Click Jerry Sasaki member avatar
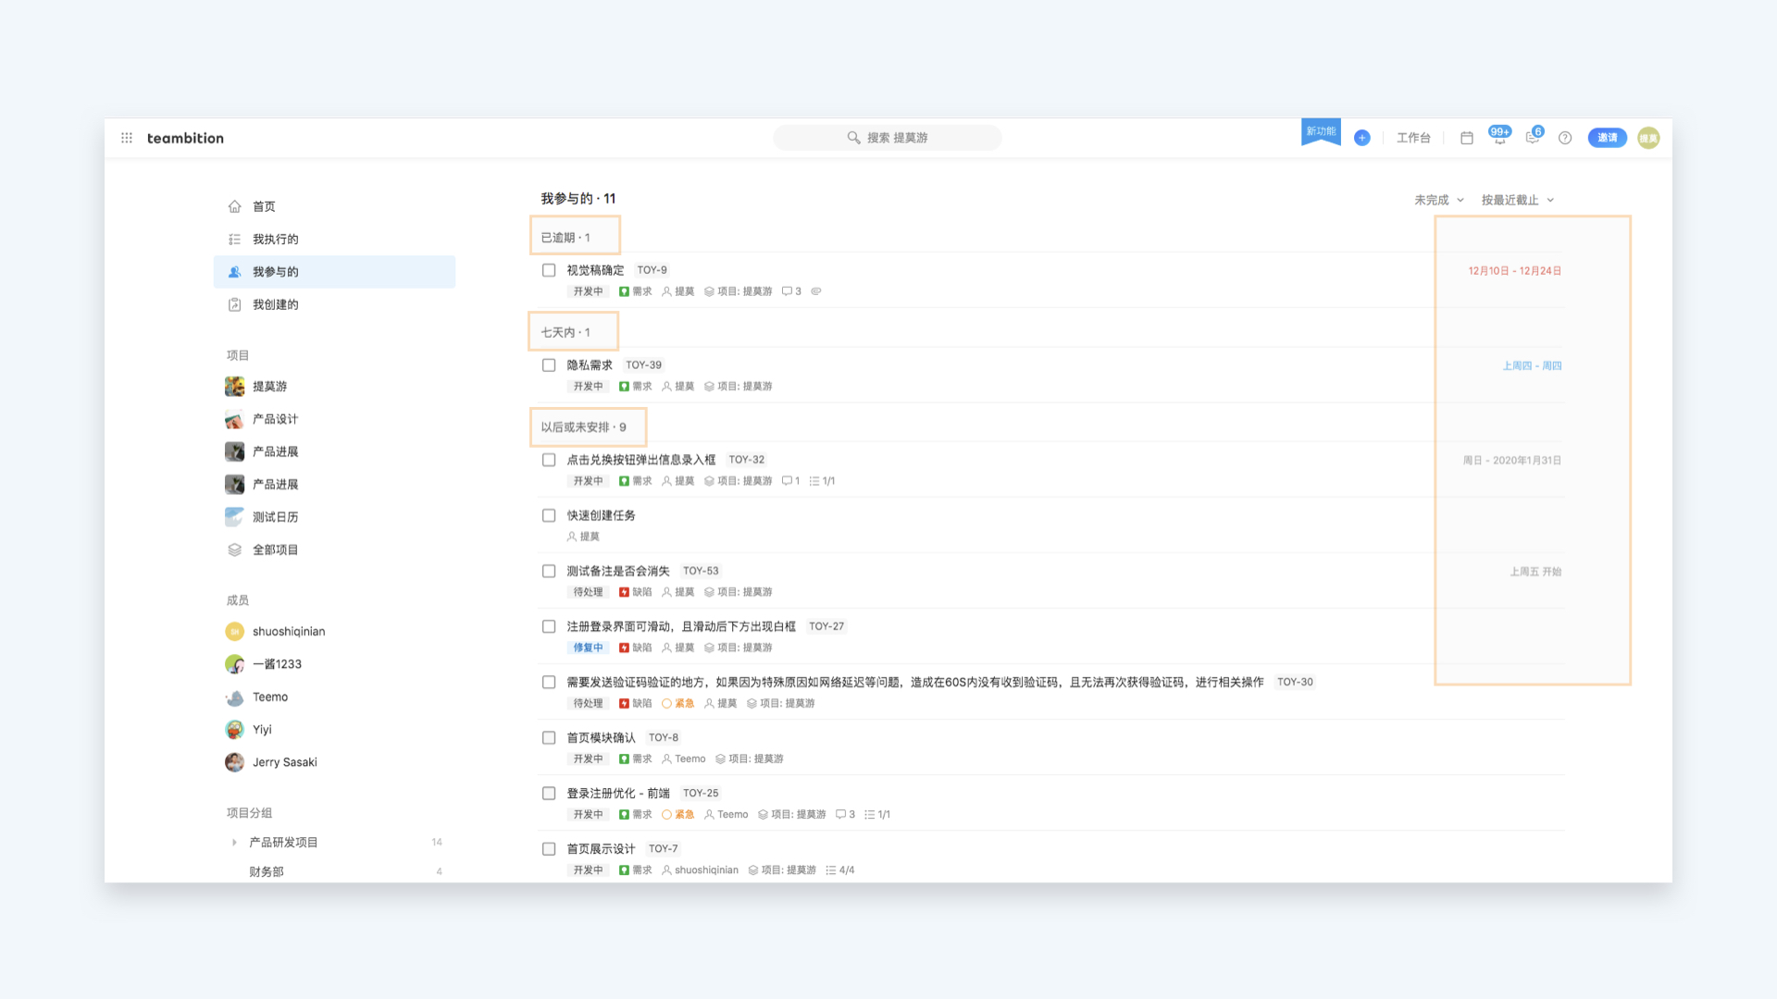1777x999 pixels. pos(235,762)
